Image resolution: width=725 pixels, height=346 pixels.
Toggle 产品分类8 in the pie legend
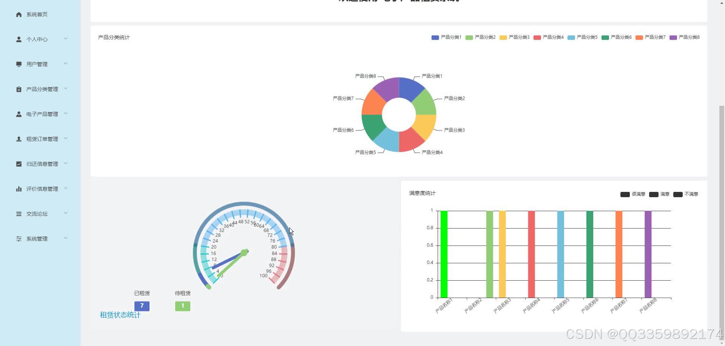tap(684, 37)
